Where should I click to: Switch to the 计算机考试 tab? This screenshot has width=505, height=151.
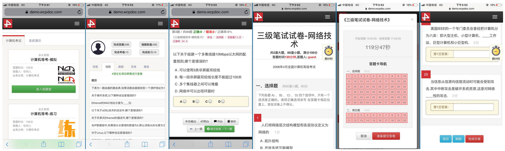13,40
